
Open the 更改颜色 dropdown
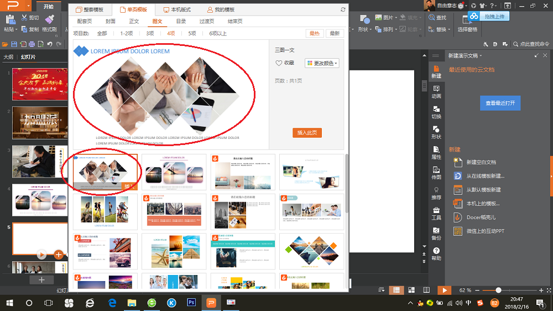coord(322,63)
